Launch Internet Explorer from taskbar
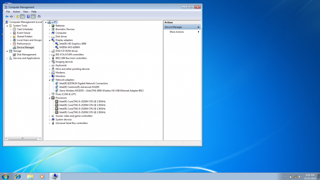Screen dimensions: 320x180 (18, 176)
